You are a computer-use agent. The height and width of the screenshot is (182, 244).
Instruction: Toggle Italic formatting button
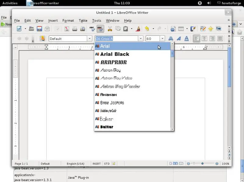pyautogui.click(x=179, y=39)
